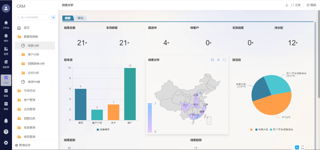Expand the 市场活动 folder
Screen dimensions: 320x150
point(29,91)
